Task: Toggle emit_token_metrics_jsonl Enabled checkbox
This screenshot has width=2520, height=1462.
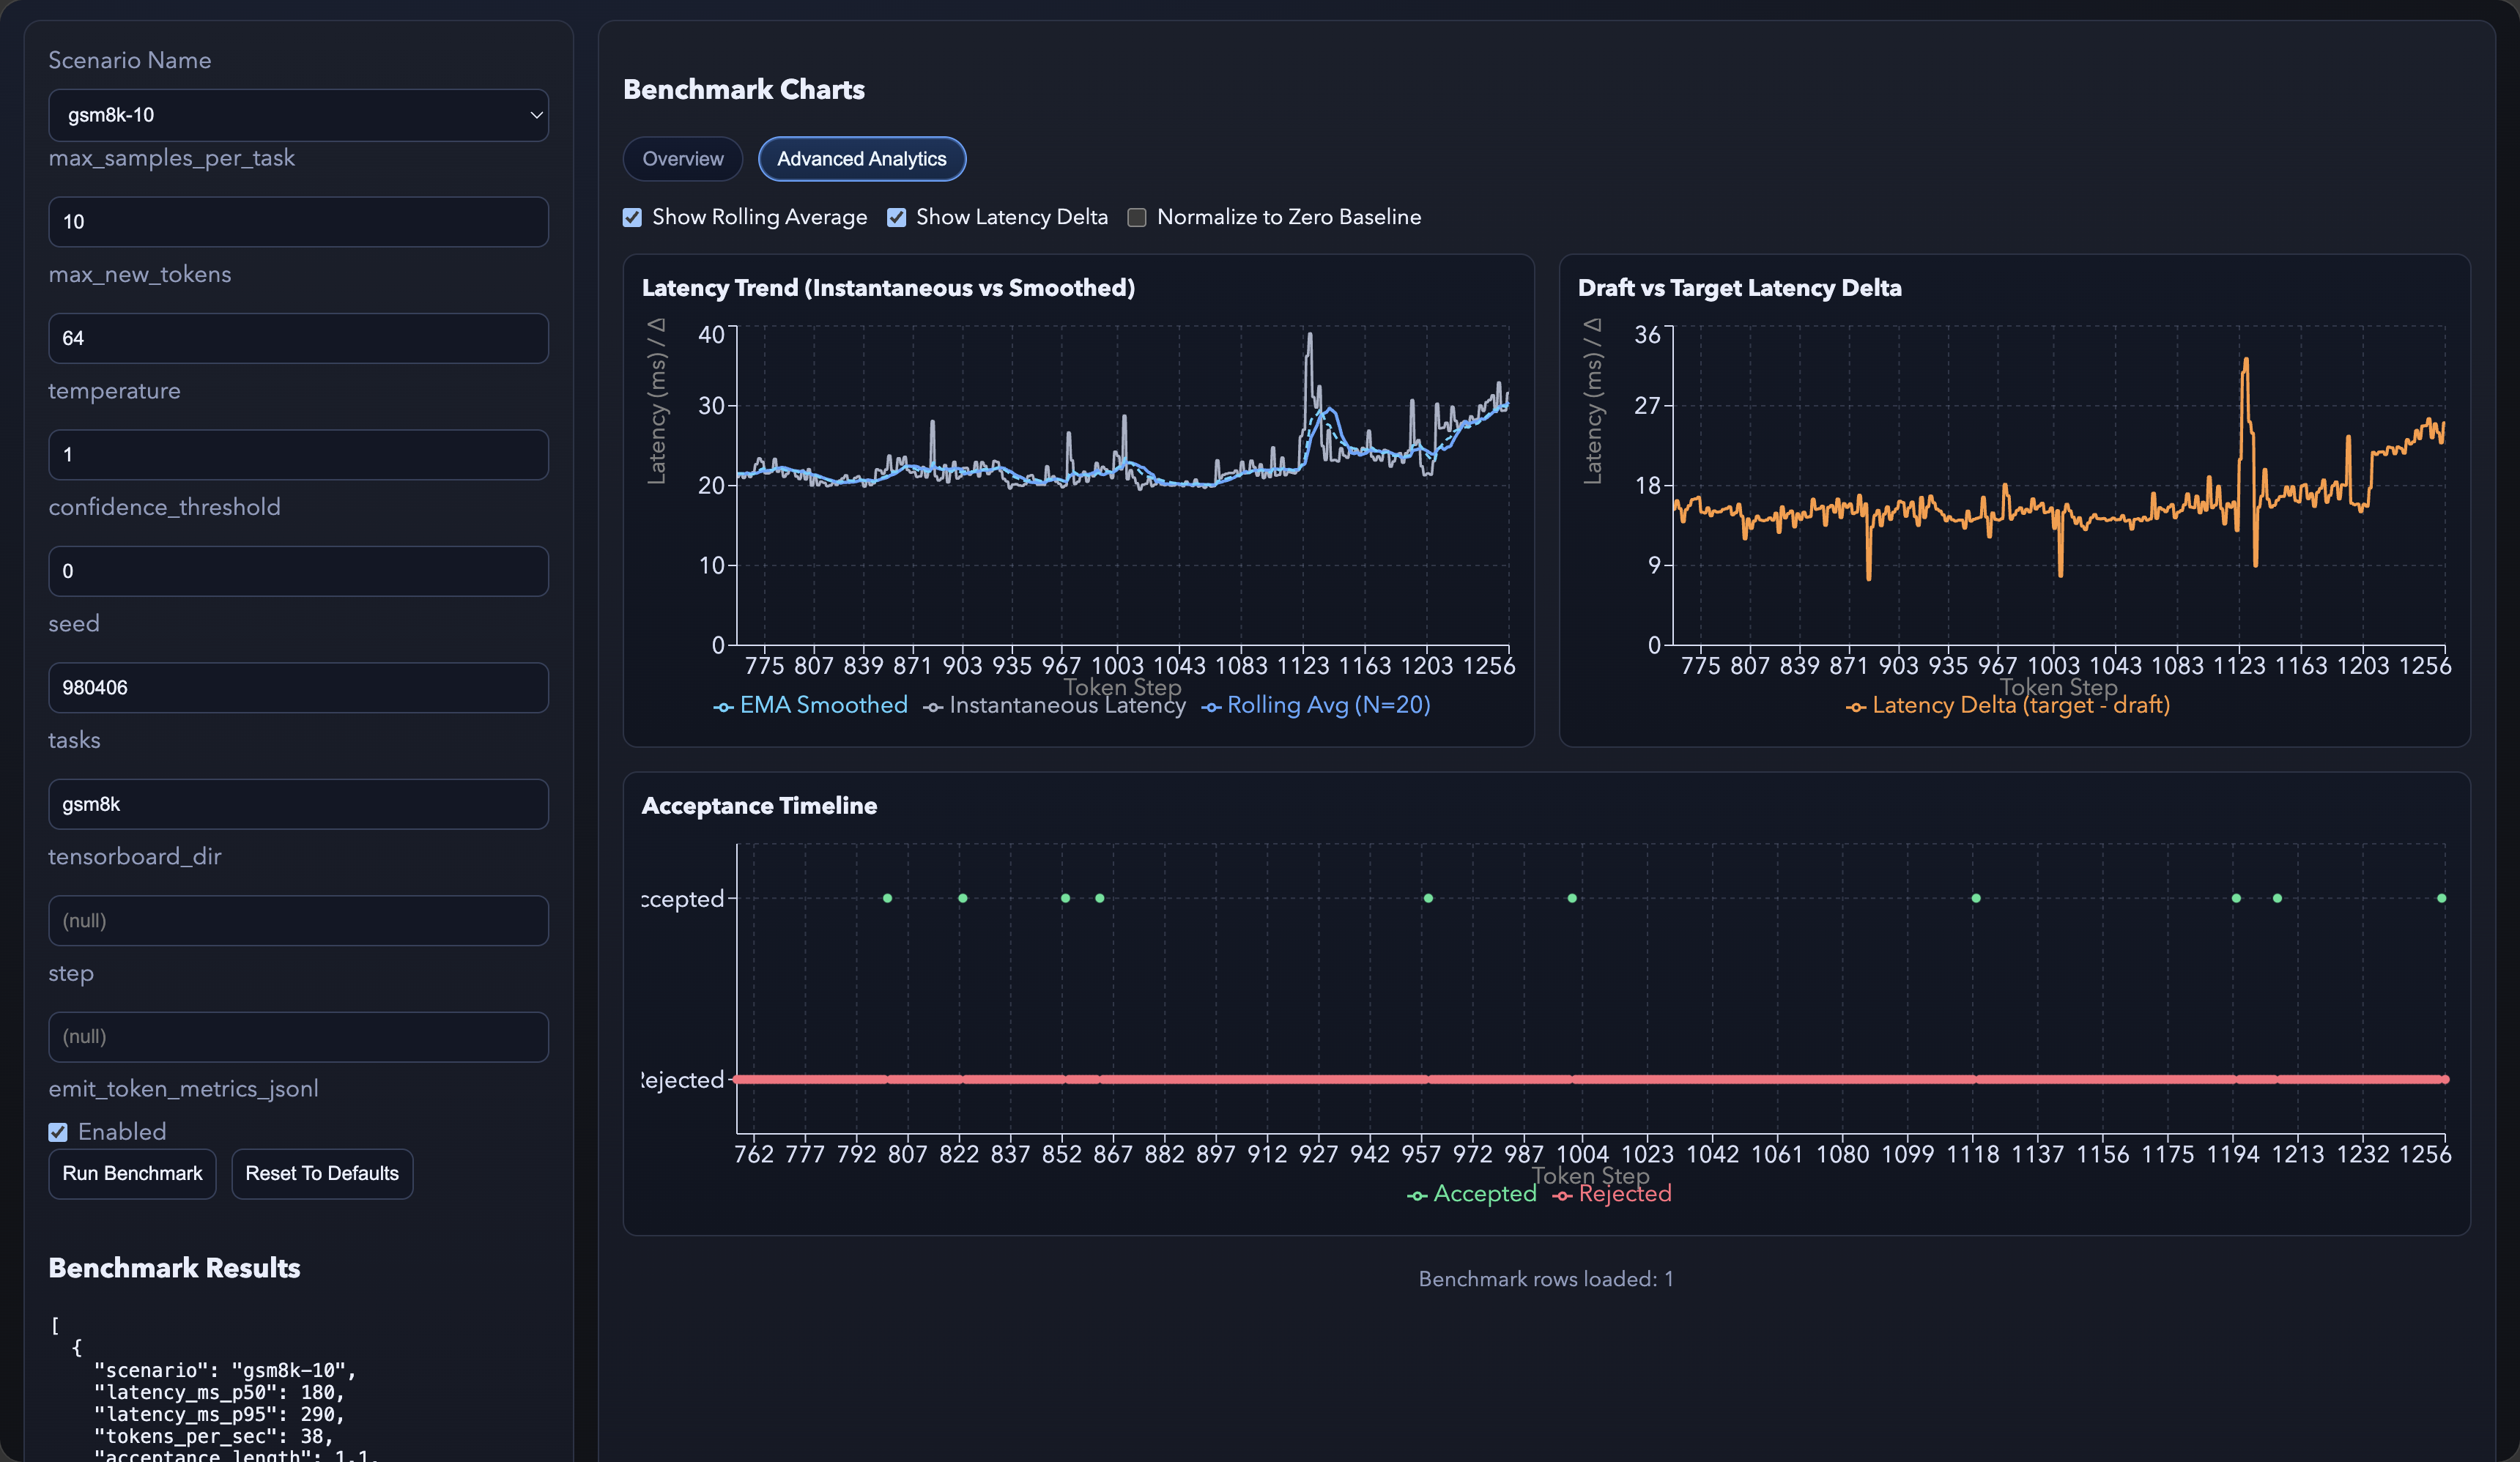Action: [x=58, y=1132]
